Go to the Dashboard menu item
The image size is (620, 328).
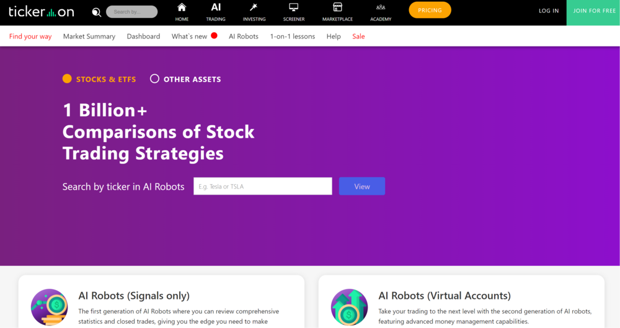(143, 37)
